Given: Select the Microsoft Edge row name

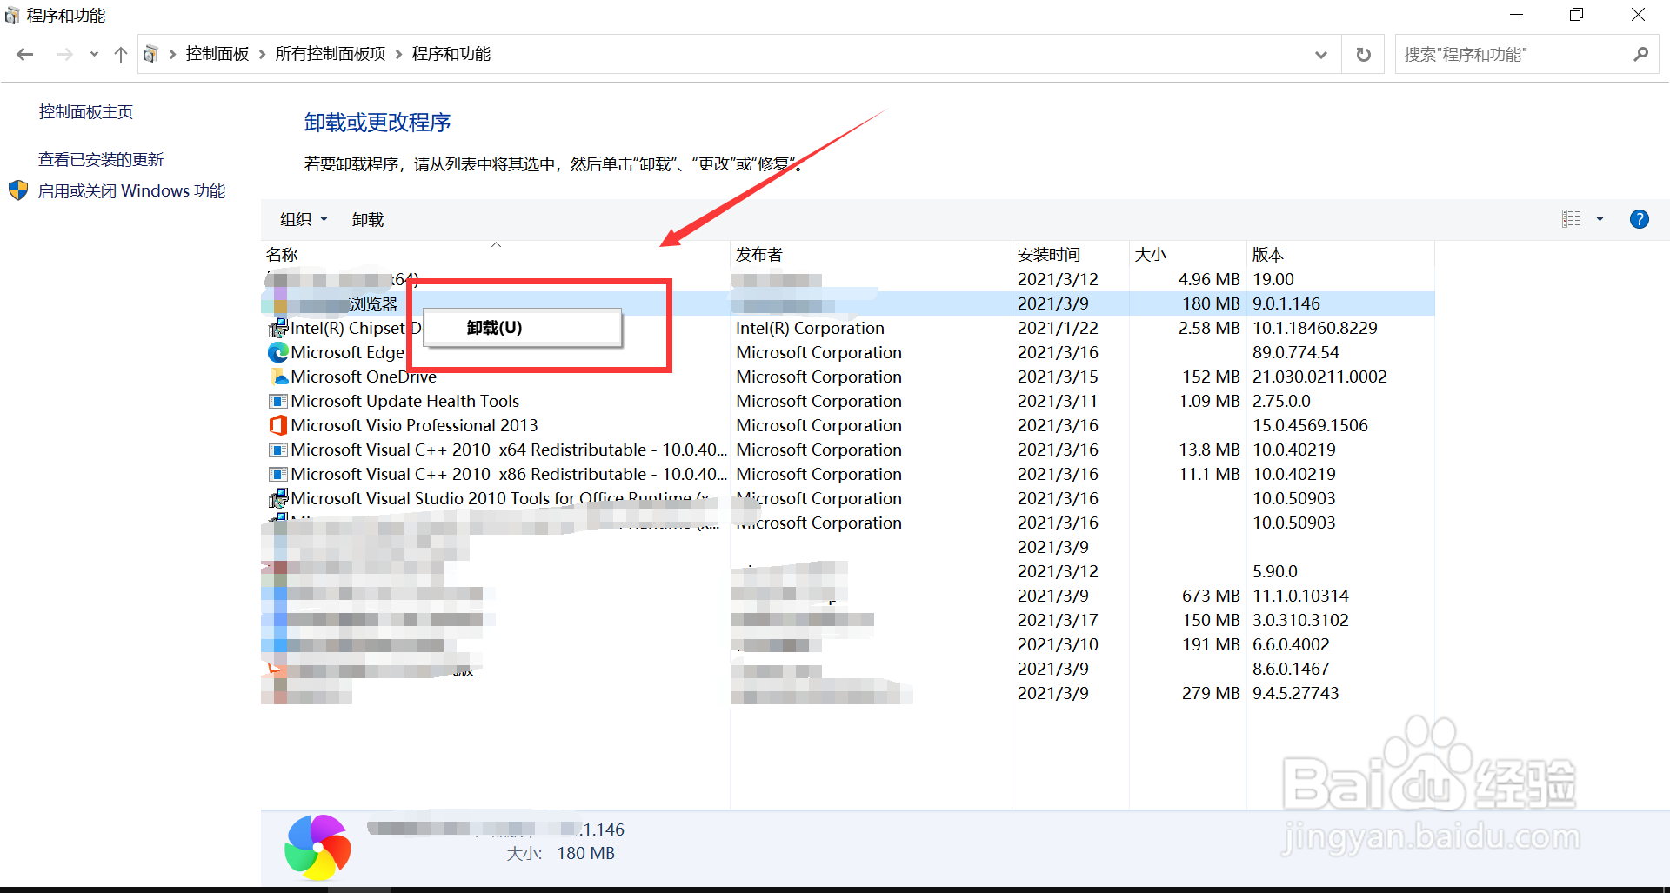Looking at the screenshot, I should [x=348, y=352].
